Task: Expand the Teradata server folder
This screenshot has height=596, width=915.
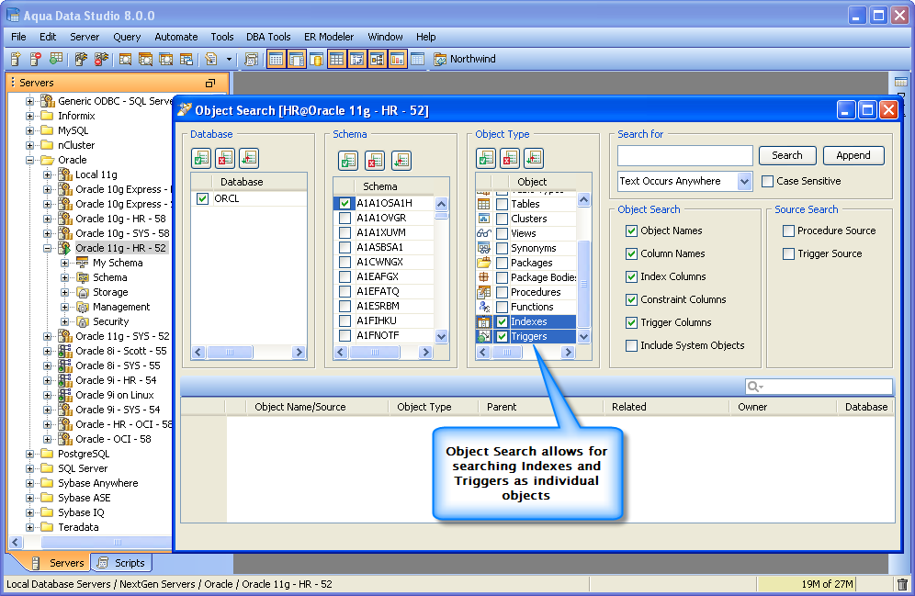Action: (x=29, y=527)
